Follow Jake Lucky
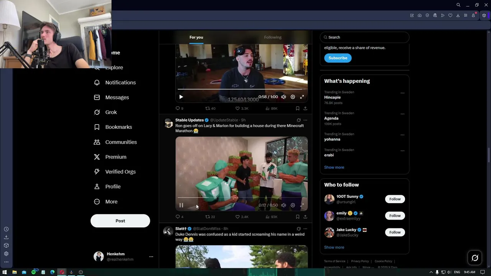The height and width of the screenshot is (276, 491). point(395,232)
